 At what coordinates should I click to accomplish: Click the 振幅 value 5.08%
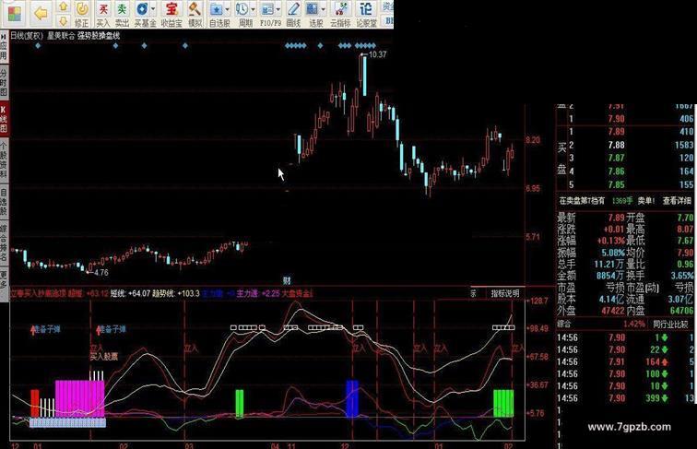point(612,253)
